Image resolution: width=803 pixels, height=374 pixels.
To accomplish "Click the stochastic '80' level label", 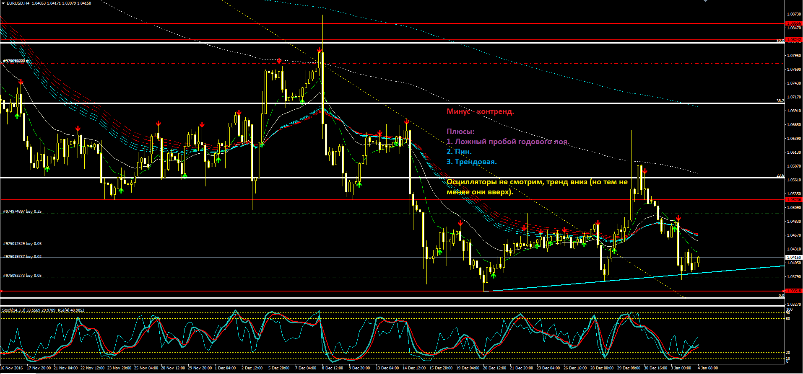I will [788, 319].
